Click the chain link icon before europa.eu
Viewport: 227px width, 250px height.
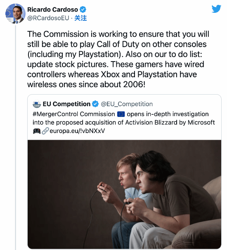(45, 131)
